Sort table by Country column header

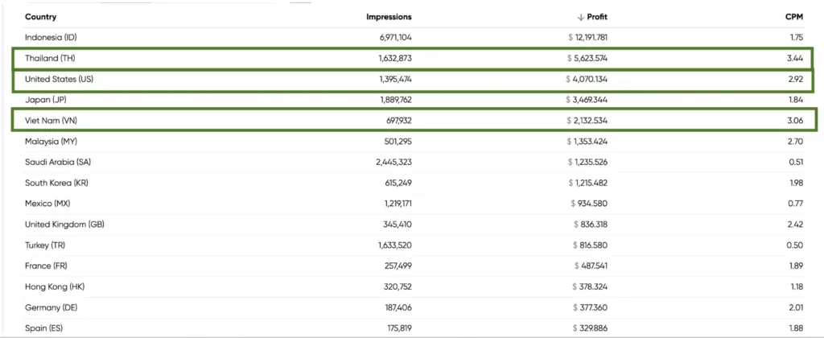40,17
